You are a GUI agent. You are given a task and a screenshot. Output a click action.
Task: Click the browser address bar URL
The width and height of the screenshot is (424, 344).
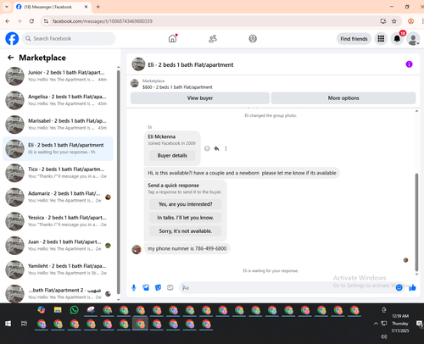[103, 21]
